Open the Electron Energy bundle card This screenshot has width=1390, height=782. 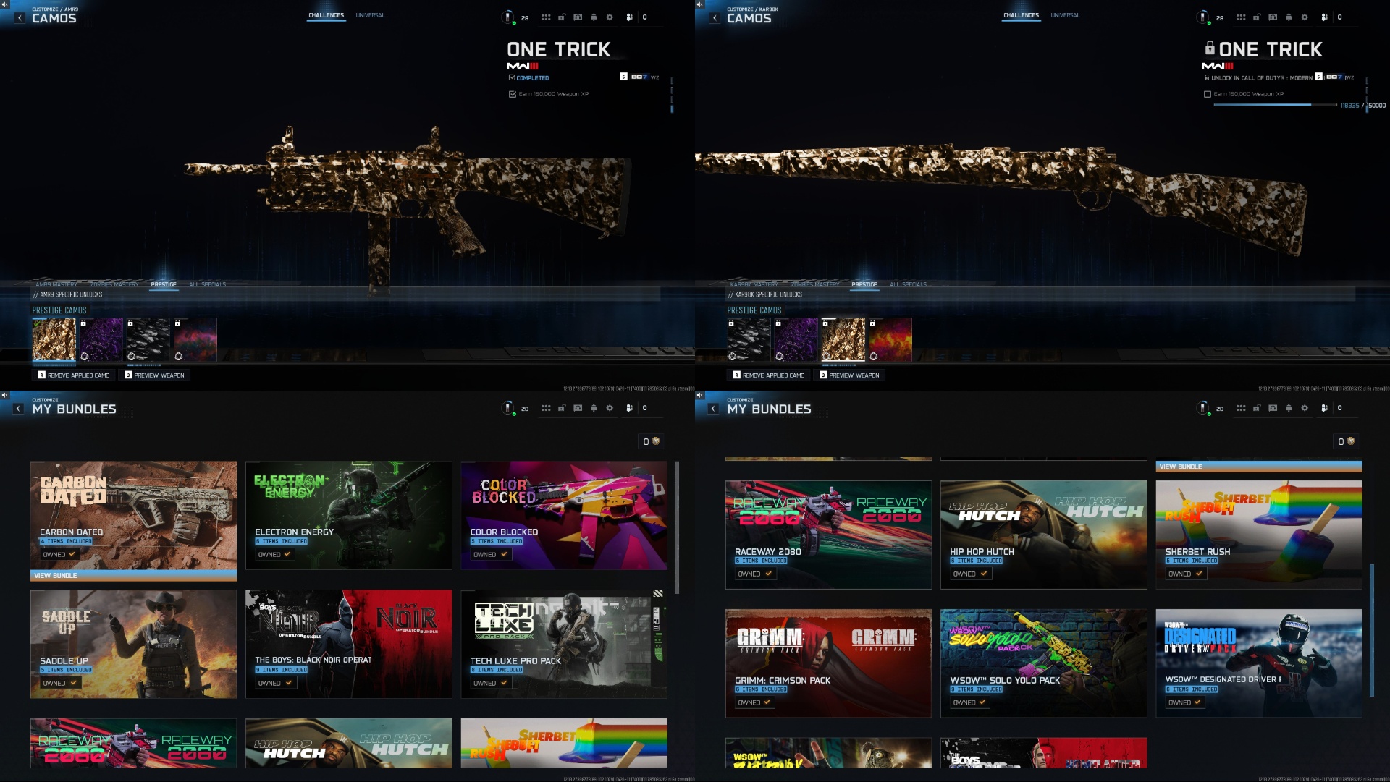(x=349, y=515)
